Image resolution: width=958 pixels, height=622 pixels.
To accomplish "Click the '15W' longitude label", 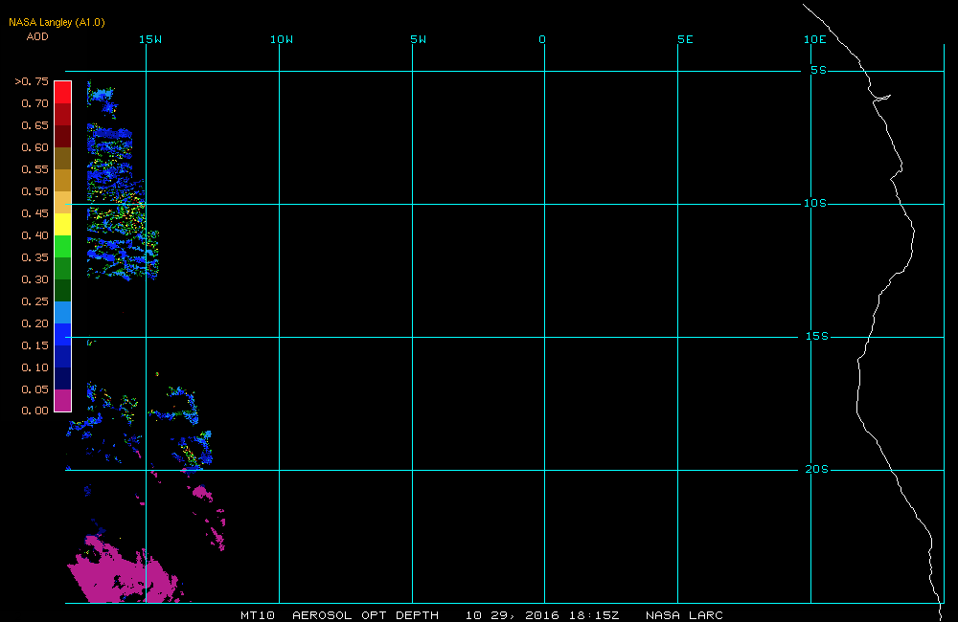I will click(150, 39).
